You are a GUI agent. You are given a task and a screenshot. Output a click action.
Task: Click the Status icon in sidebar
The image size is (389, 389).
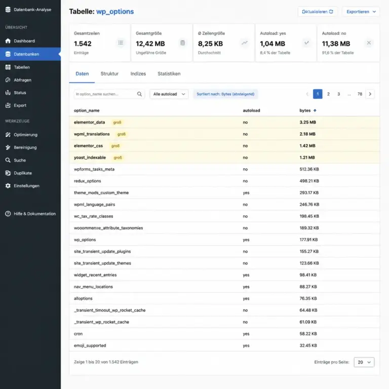[x=8, y=93]
